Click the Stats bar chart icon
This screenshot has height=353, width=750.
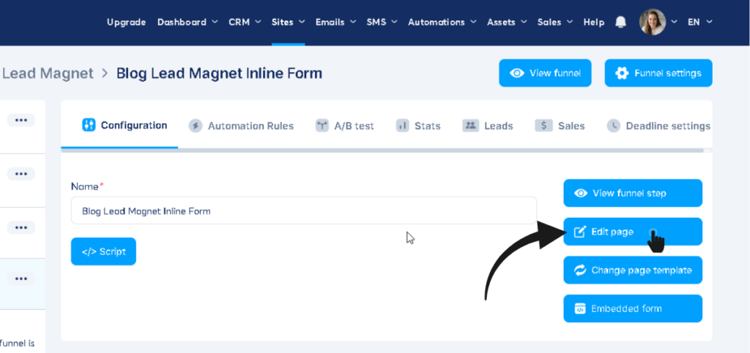tap(402, 126)
